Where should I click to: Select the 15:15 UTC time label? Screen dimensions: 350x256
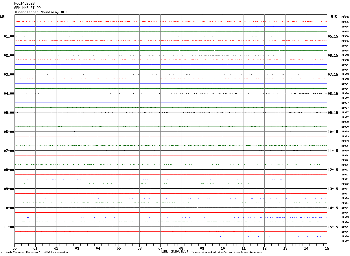pos(333,227)
